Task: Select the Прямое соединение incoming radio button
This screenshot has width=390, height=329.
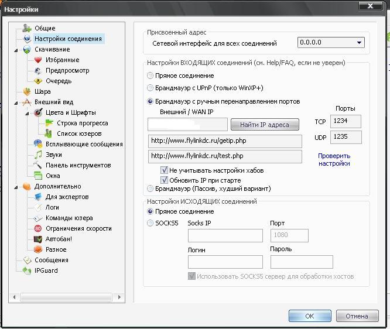Action: point(150,76)
